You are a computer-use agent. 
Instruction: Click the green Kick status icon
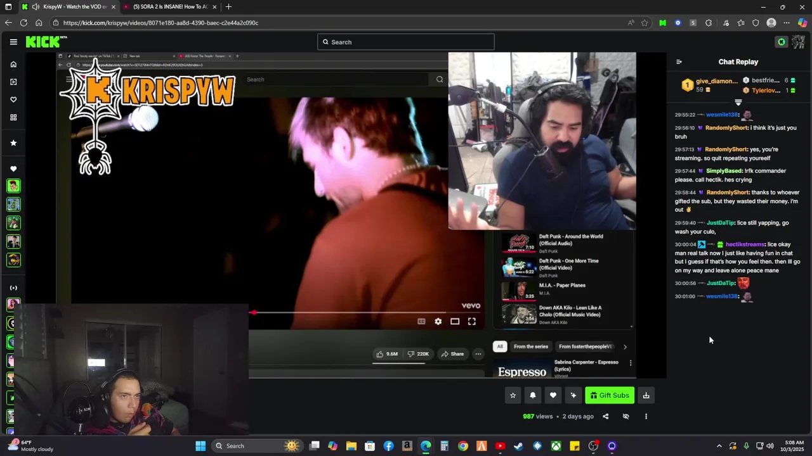coord(782,42)
